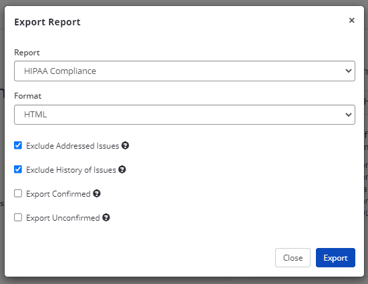Uncheck the Exclude Addressed Issues checkbox
Viewport: 368px width, 284px height.
click(x=18, y=145)
